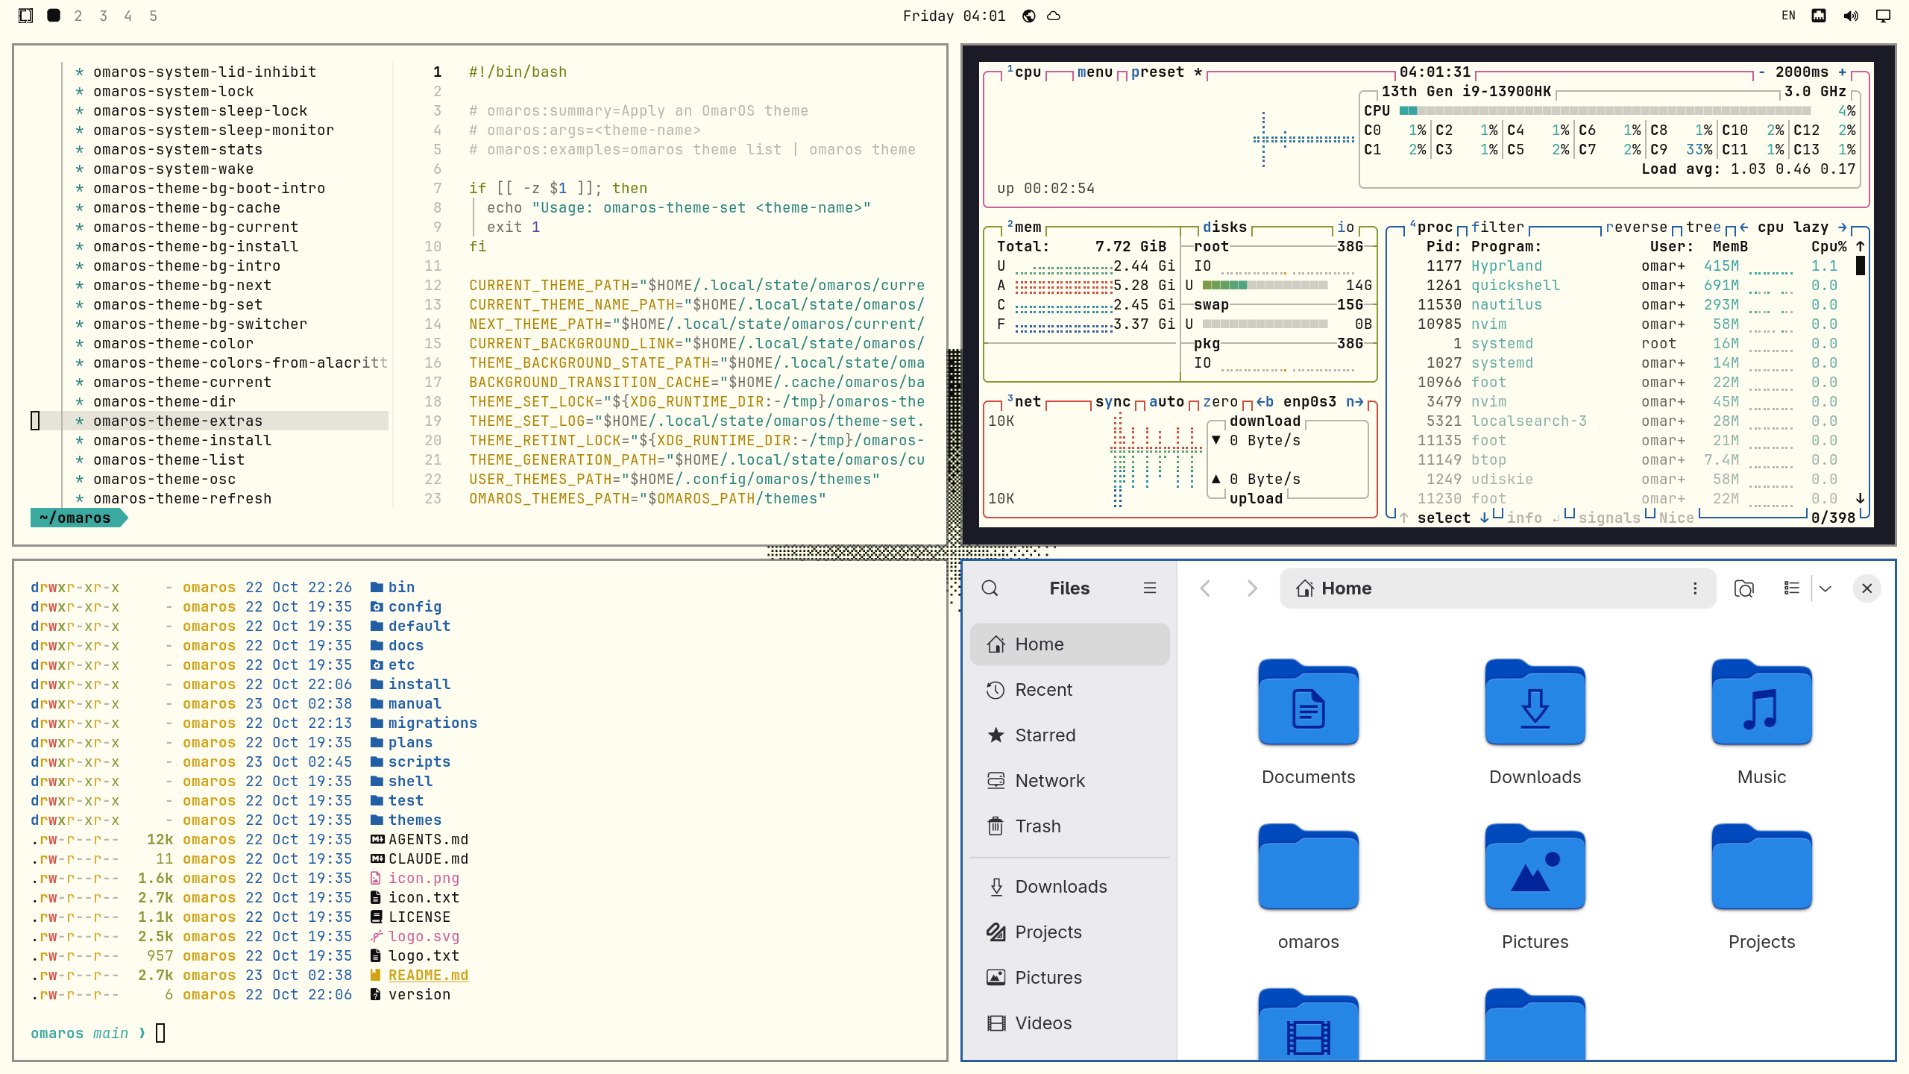Click the Home path bar field
This screenshot has height=1074, width=1909.
[x=1497, y=588]
